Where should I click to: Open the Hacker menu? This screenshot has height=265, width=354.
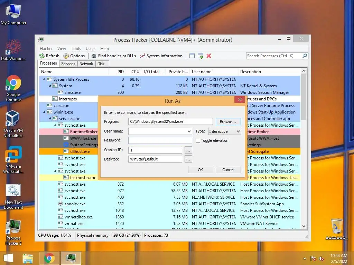[x=46, y=48]
